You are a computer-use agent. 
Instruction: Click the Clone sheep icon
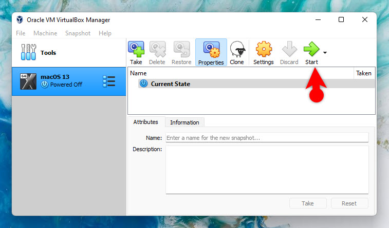pos(237,50)
